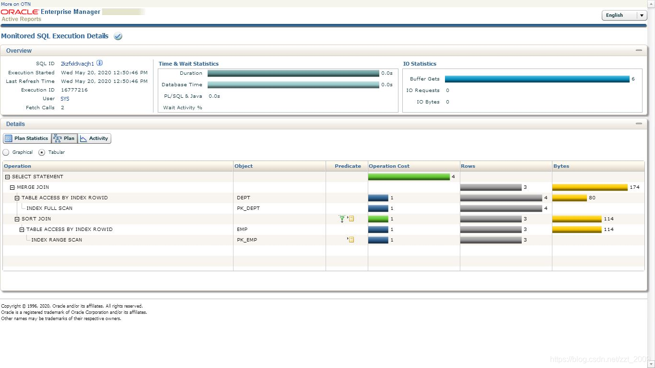Select the Plan Statistics tab icon

[x=8, y=138]
